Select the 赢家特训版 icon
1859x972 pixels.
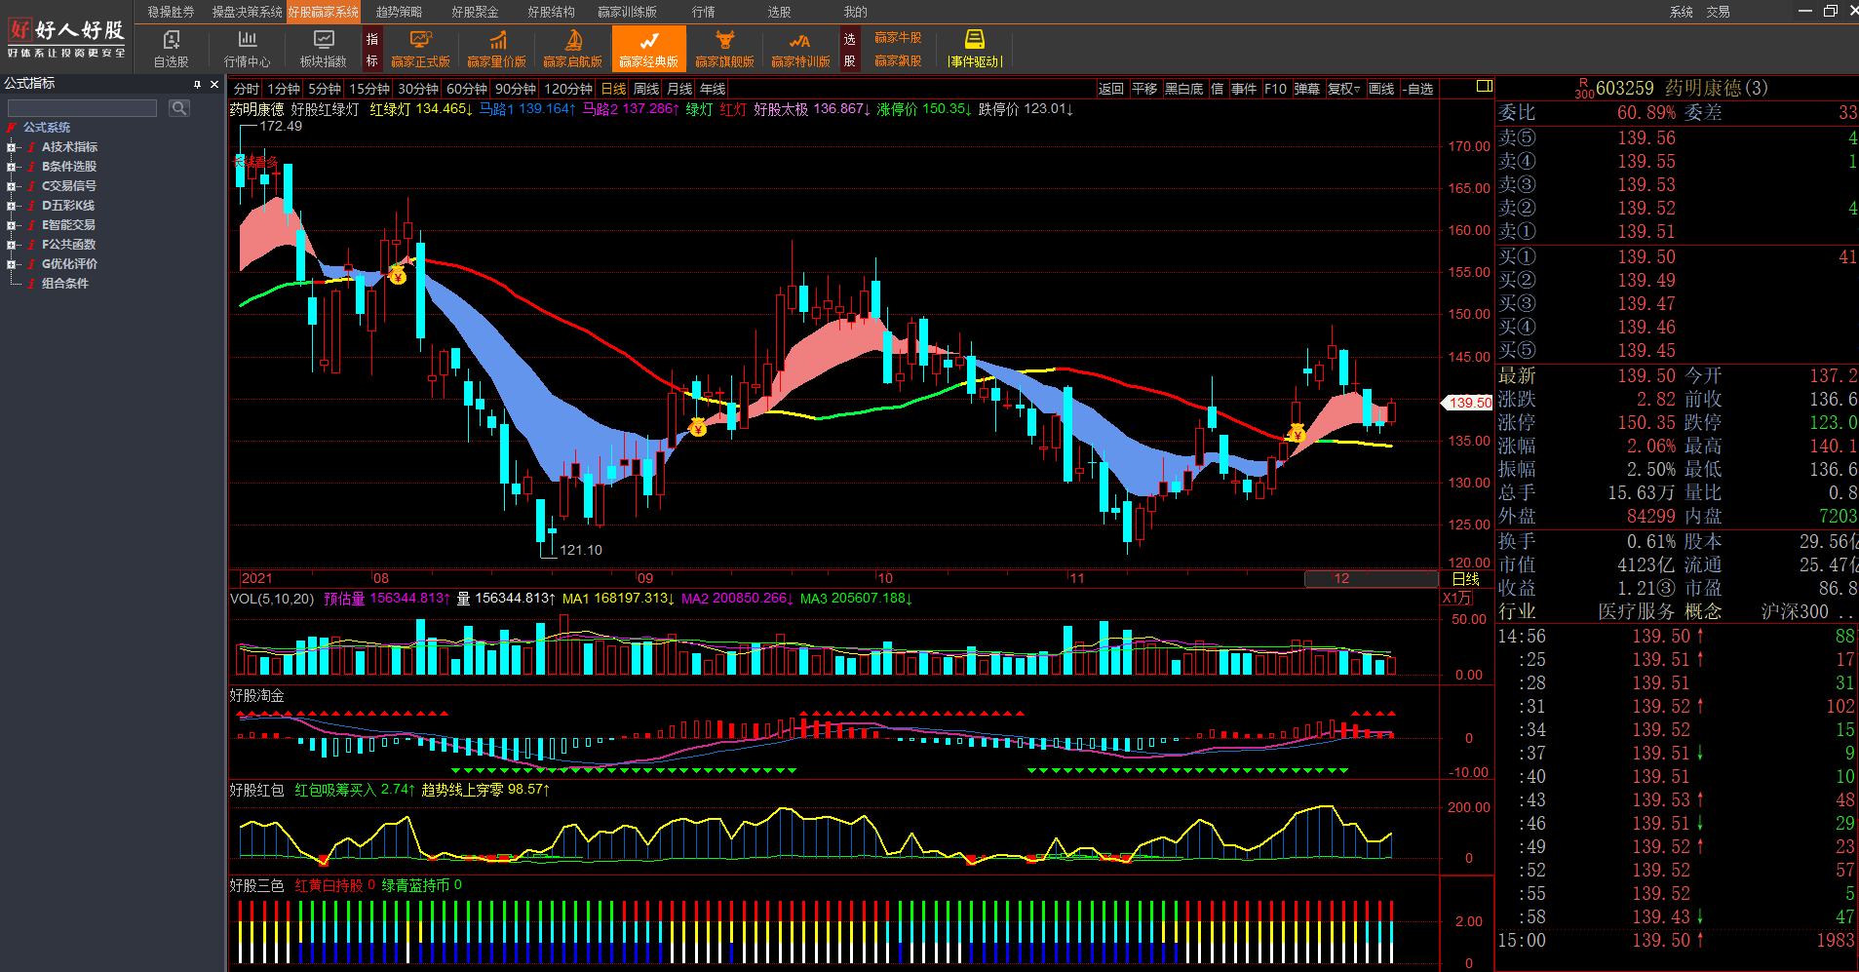[x=800, y=49]
